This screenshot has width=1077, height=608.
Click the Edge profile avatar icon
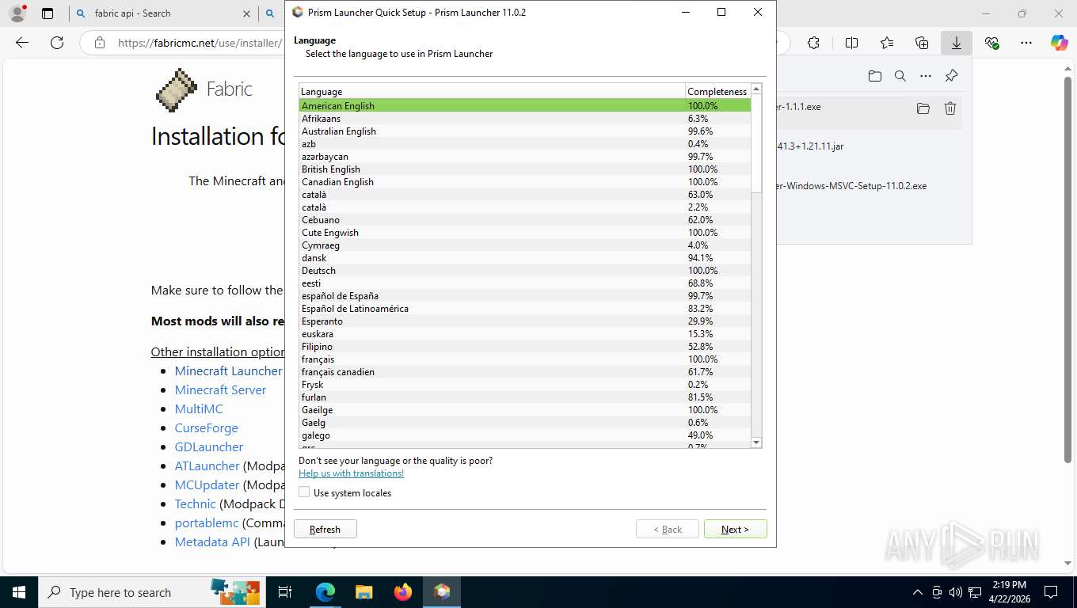17,13
